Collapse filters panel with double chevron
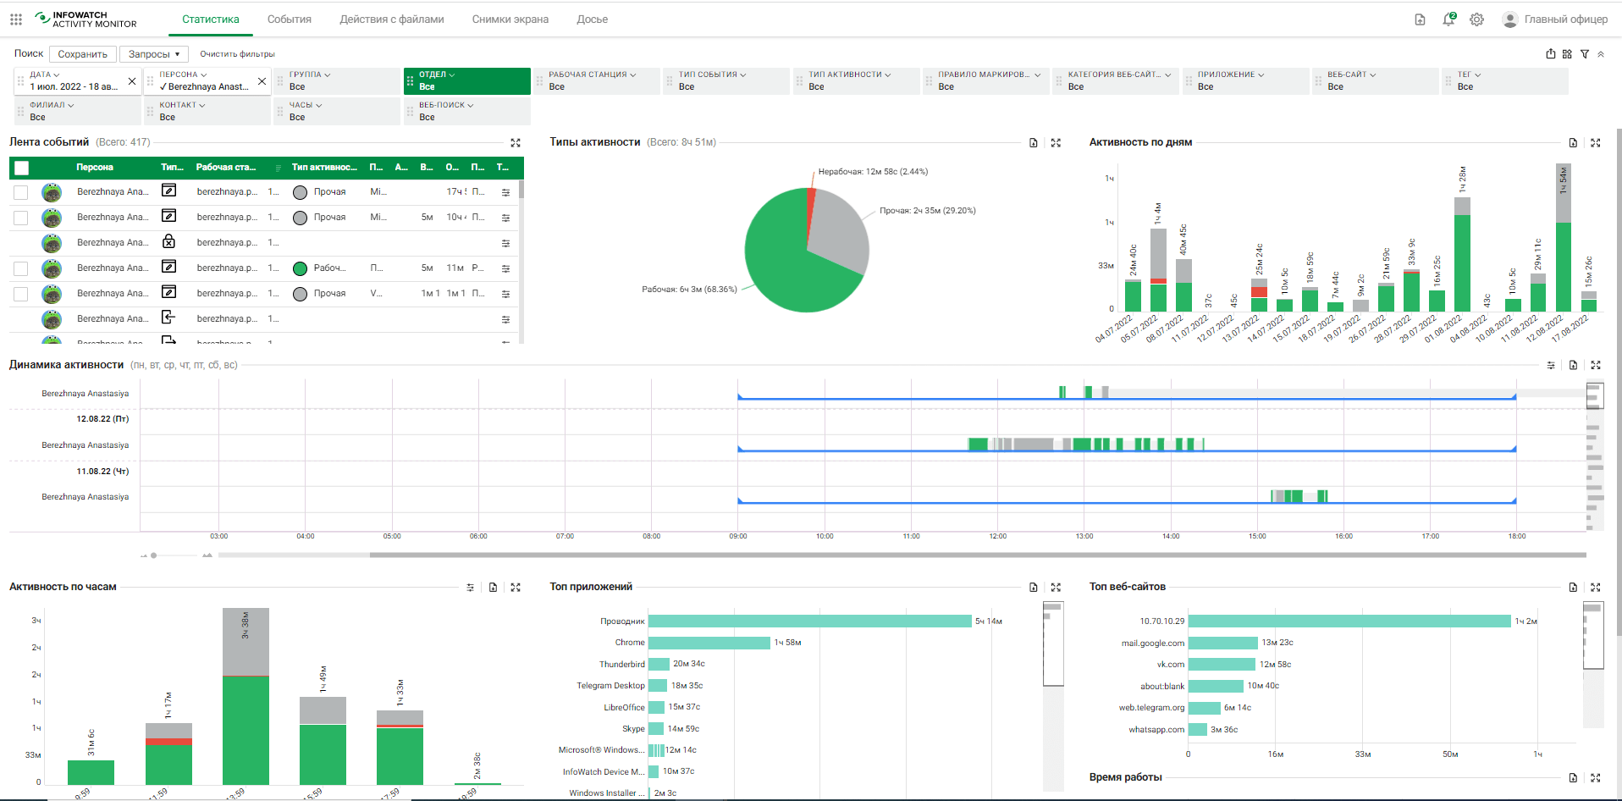 (1601, 54)
